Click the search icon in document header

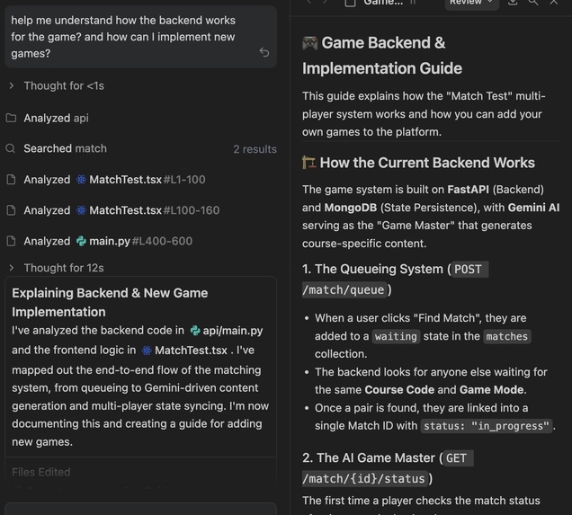[x=533, y=2]
